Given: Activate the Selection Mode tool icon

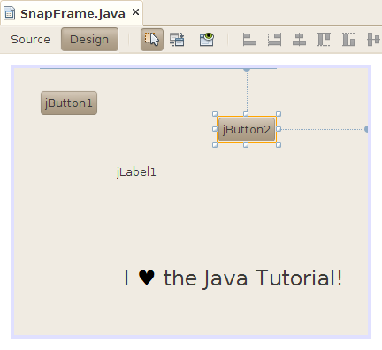Looking at the screenshot, I should click(x=152, y=40).
